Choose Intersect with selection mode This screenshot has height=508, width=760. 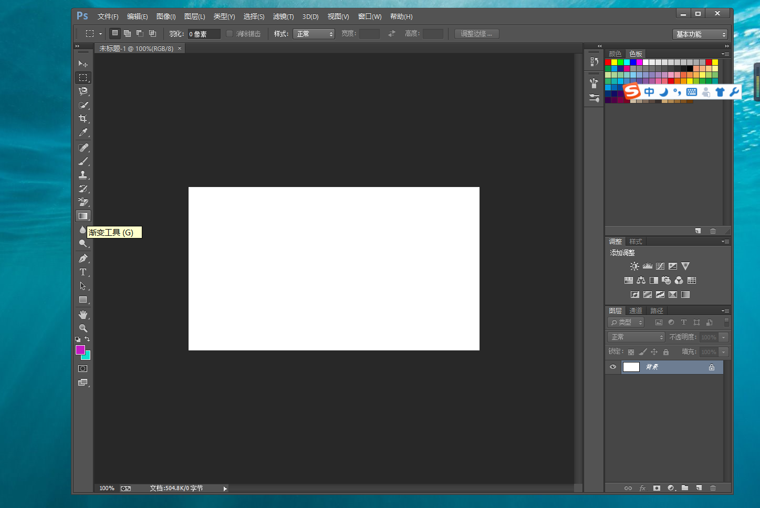(152, 34)
